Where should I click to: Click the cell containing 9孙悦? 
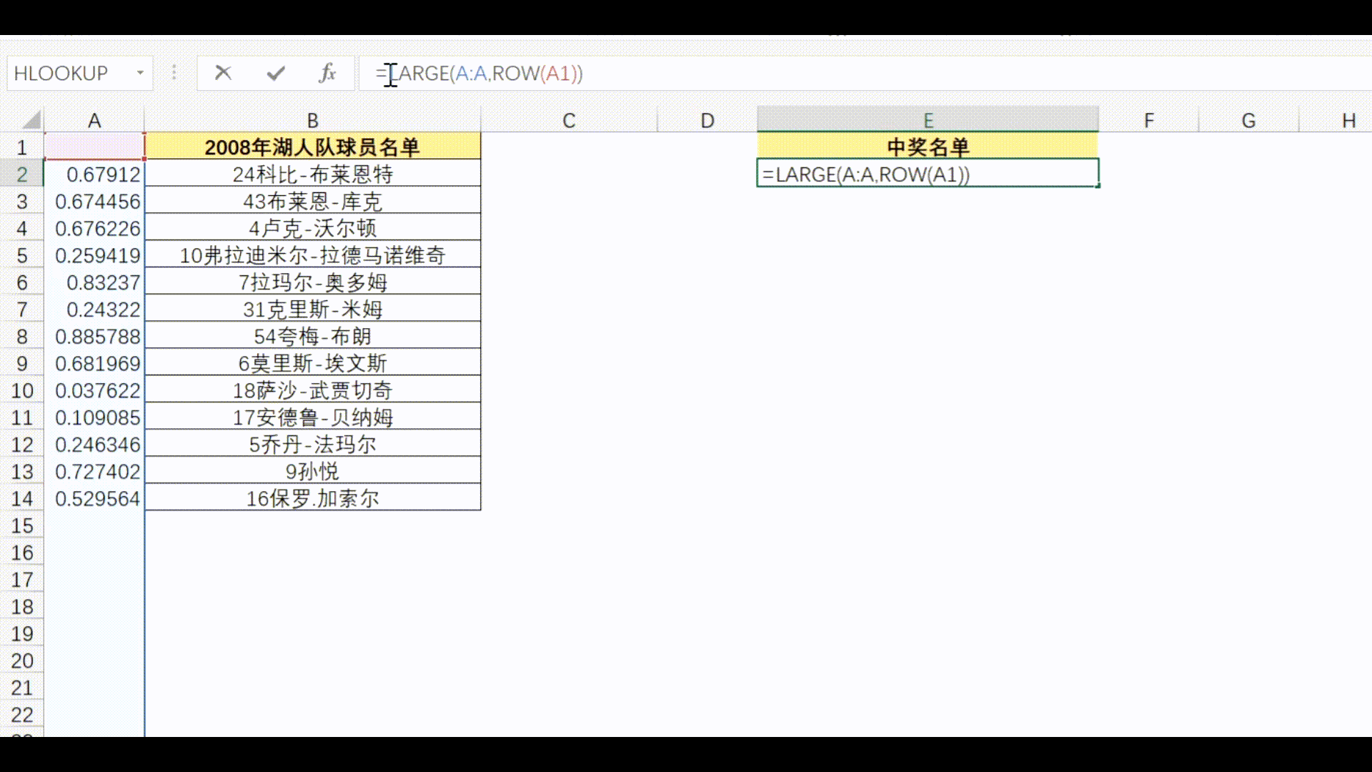point(312,472)
